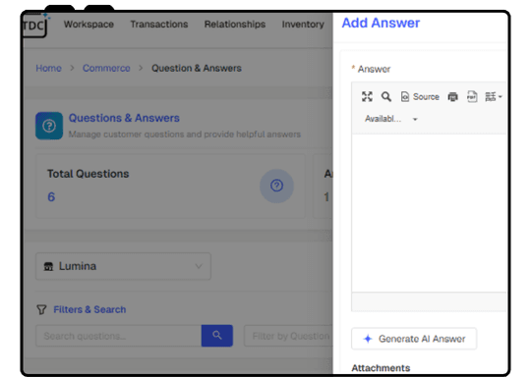Image resolution: width=531 pixels, height=377 pixels.
Task: Click the export to PDF icon
Action: [x=472, y=96]
